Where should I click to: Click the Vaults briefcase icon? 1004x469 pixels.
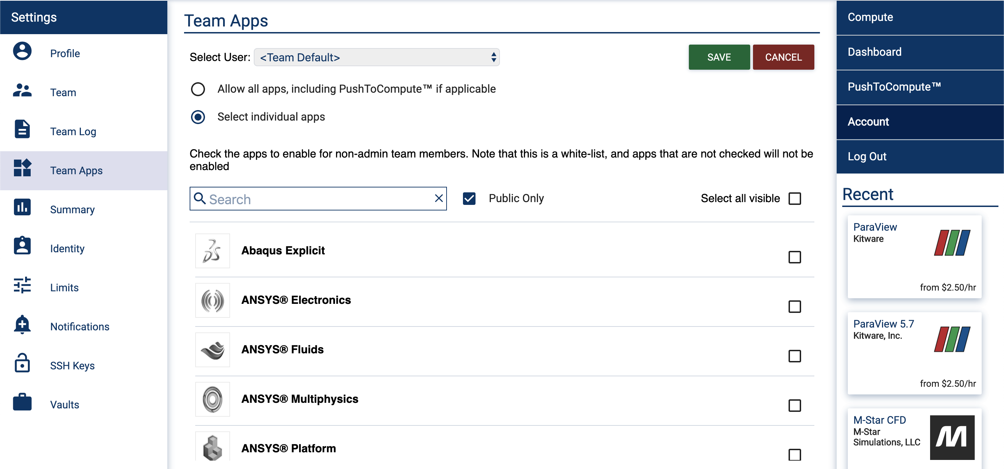22,402
